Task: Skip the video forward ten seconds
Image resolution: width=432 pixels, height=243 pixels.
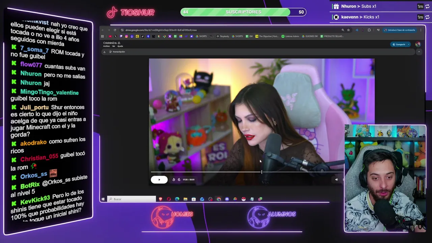Action: pyautogui.click(x=179, y=180)
